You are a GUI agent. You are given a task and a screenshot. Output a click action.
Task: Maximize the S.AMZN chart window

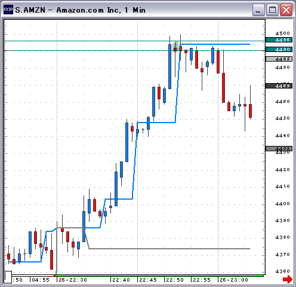pos(272,10)
